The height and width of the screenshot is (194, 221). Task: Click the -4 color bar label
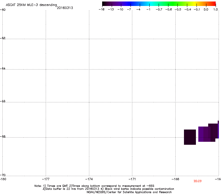(138, 10)
